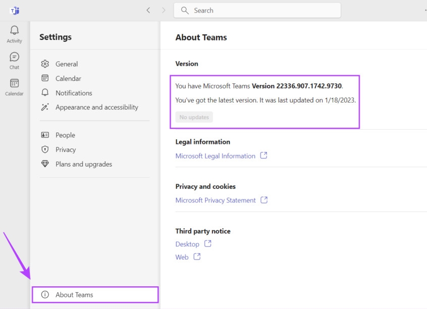Screen dimensions: 427x309
Task: Click the Appearance wand icon
Action: point(45,107)
